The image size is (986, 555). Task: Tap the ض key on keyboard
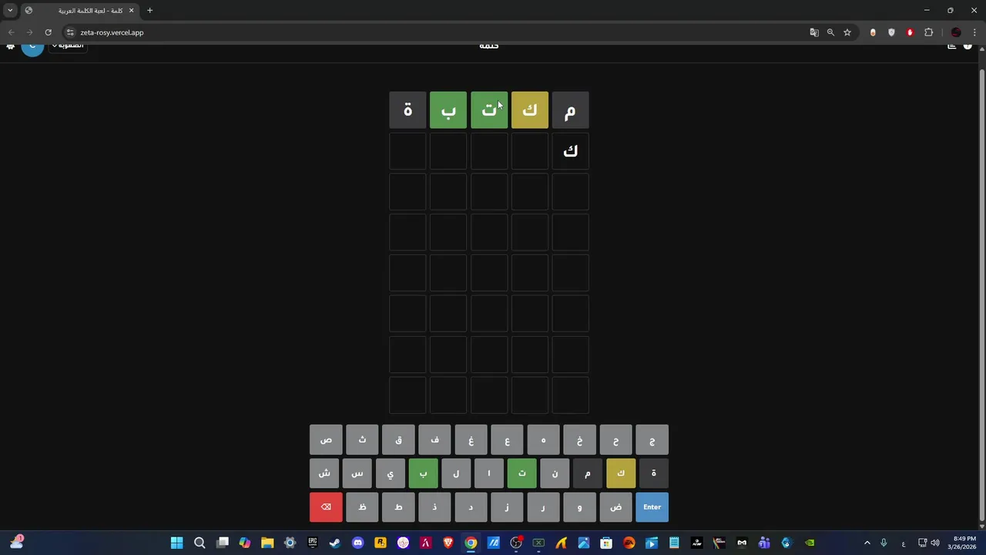point(615,507)
